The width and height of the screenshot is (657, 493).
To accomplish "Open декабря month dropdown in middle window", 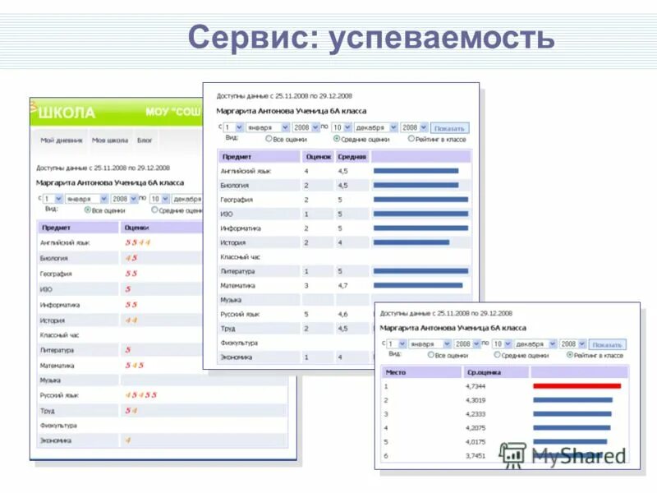I will tap(376, 127).
